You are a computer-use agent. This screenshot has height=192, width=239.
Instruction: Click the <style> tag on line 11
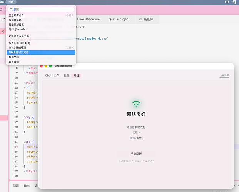click(x=30, y=83)
